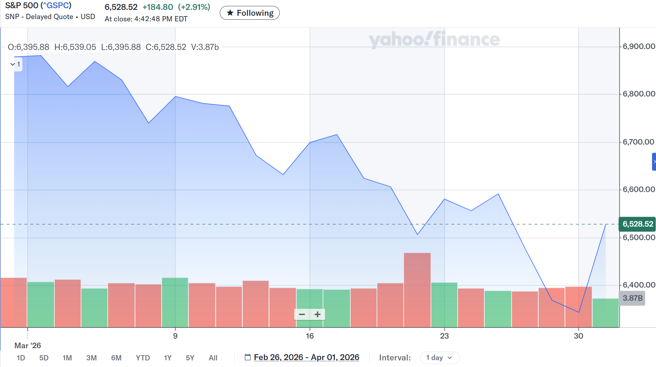Click the ^GSPC ticker symbol link
The image size is (656, 367).
(x=56, y=6)
